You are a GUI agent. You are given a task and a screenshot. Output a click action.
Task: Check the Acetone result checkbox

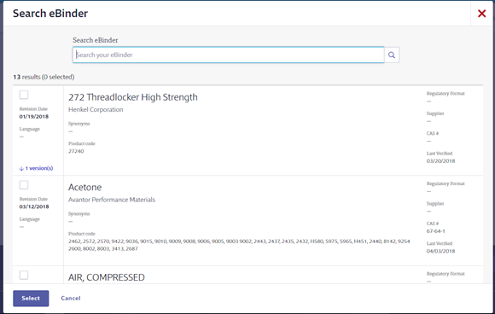click(24, 185)
